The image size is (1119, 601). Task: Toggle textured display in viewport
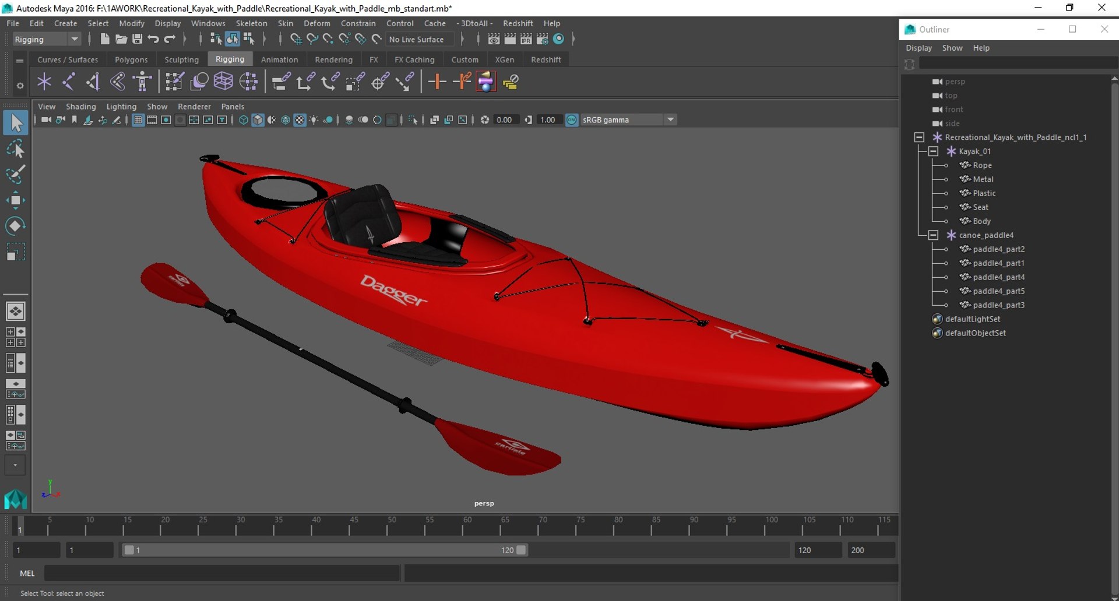point(300,120)
